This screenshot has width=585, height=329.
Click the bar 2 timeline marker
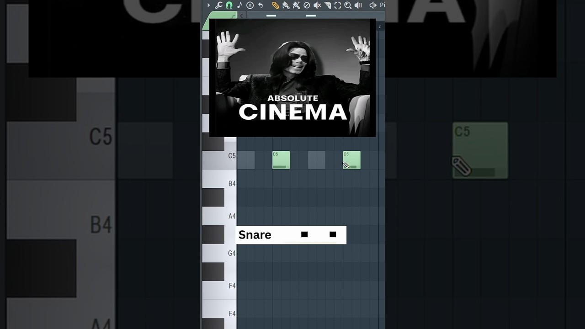click(x=379, y=27)
